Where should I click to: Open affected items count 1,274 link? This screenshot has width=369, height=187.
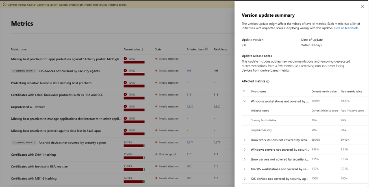[x=190, y=143]
